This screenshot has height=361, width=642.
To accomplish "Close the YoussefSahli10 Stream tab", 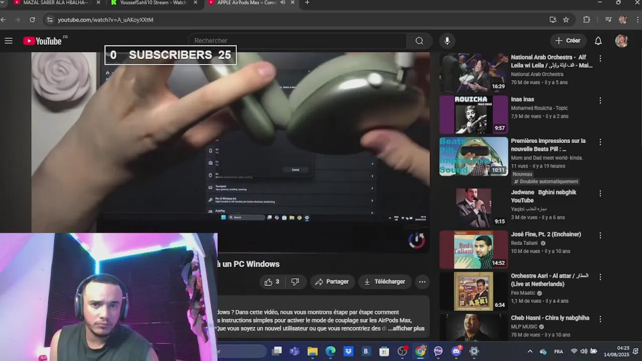I will [196, 3].
